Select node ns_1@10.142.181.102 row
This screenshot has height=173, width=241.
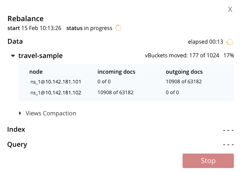(x=55, y=92)
